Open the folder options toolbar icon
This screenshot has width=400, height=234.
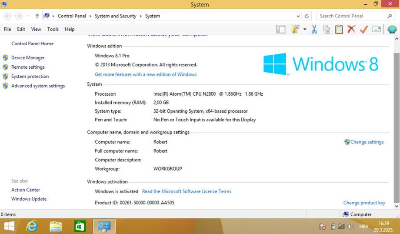coord(295,29)
